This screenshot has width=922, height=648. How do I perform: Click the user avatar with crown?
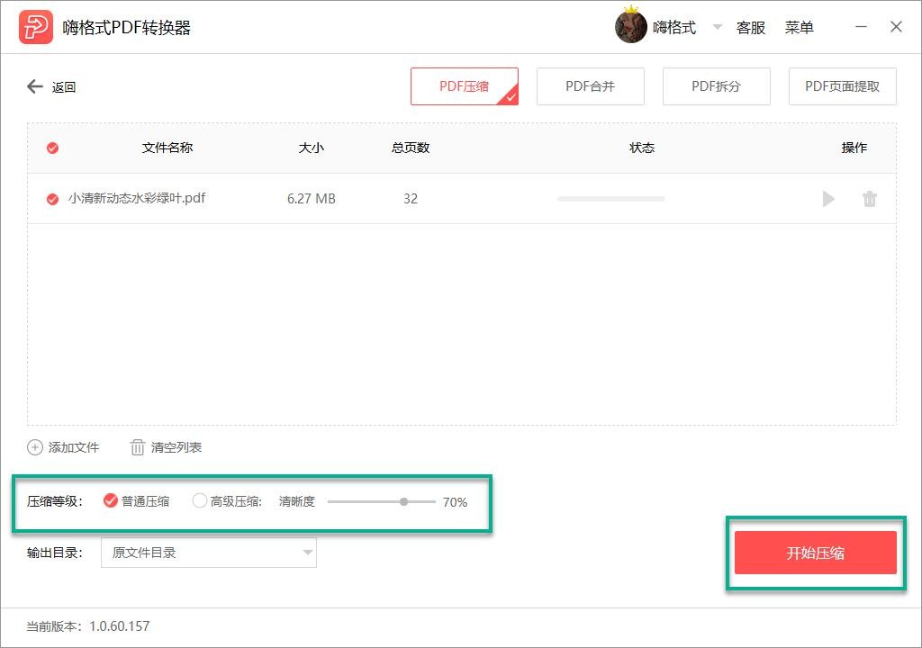coord(630,25)
